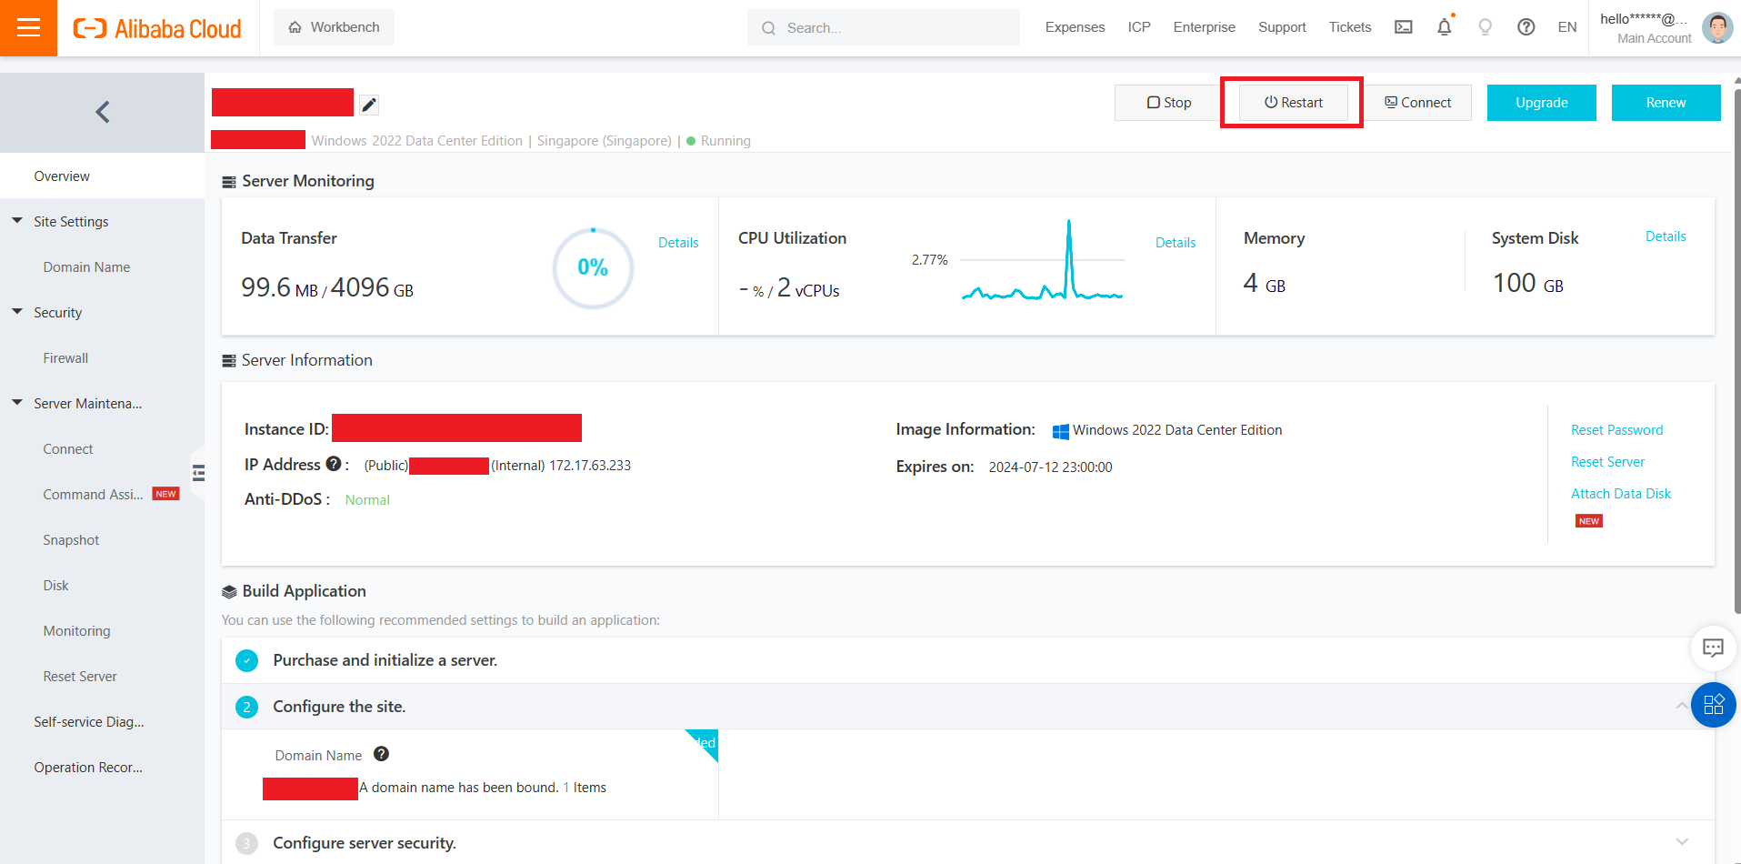Screen dimensions: 1741x864
Task: Go back using the sidebar arrow
Action: click(102, 112)
